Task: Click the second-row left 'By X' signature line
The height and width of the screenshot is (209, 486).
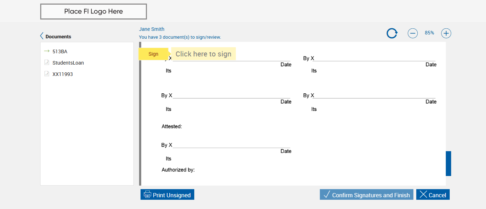Action: tap(231, 96)
